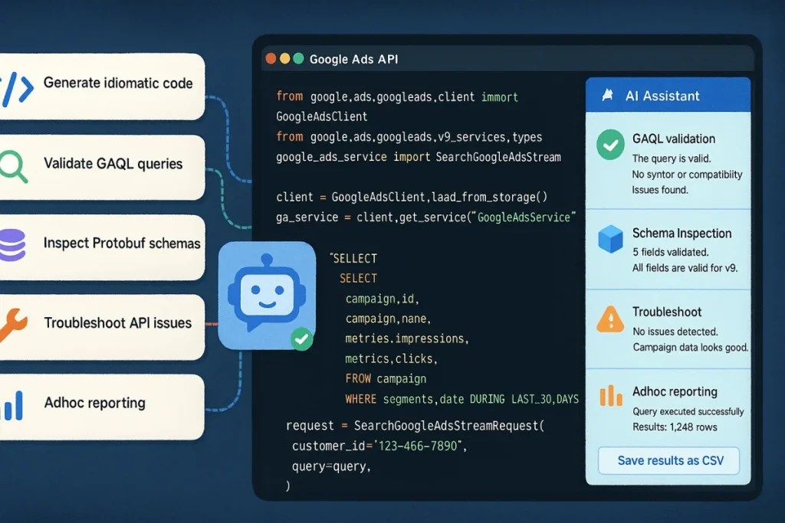
Task: Click the orange bar chart icon in AI panel
Action: [611, 396]
